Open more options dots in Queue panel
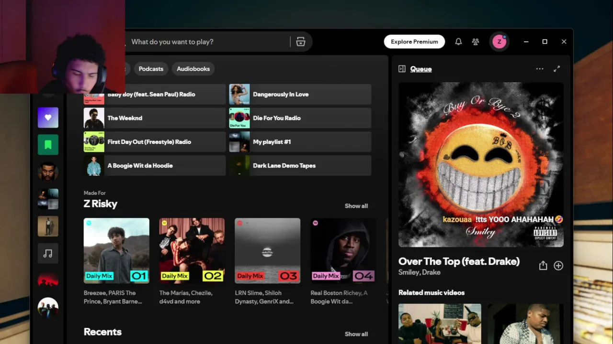613x344 pixels. pos(540,69)
